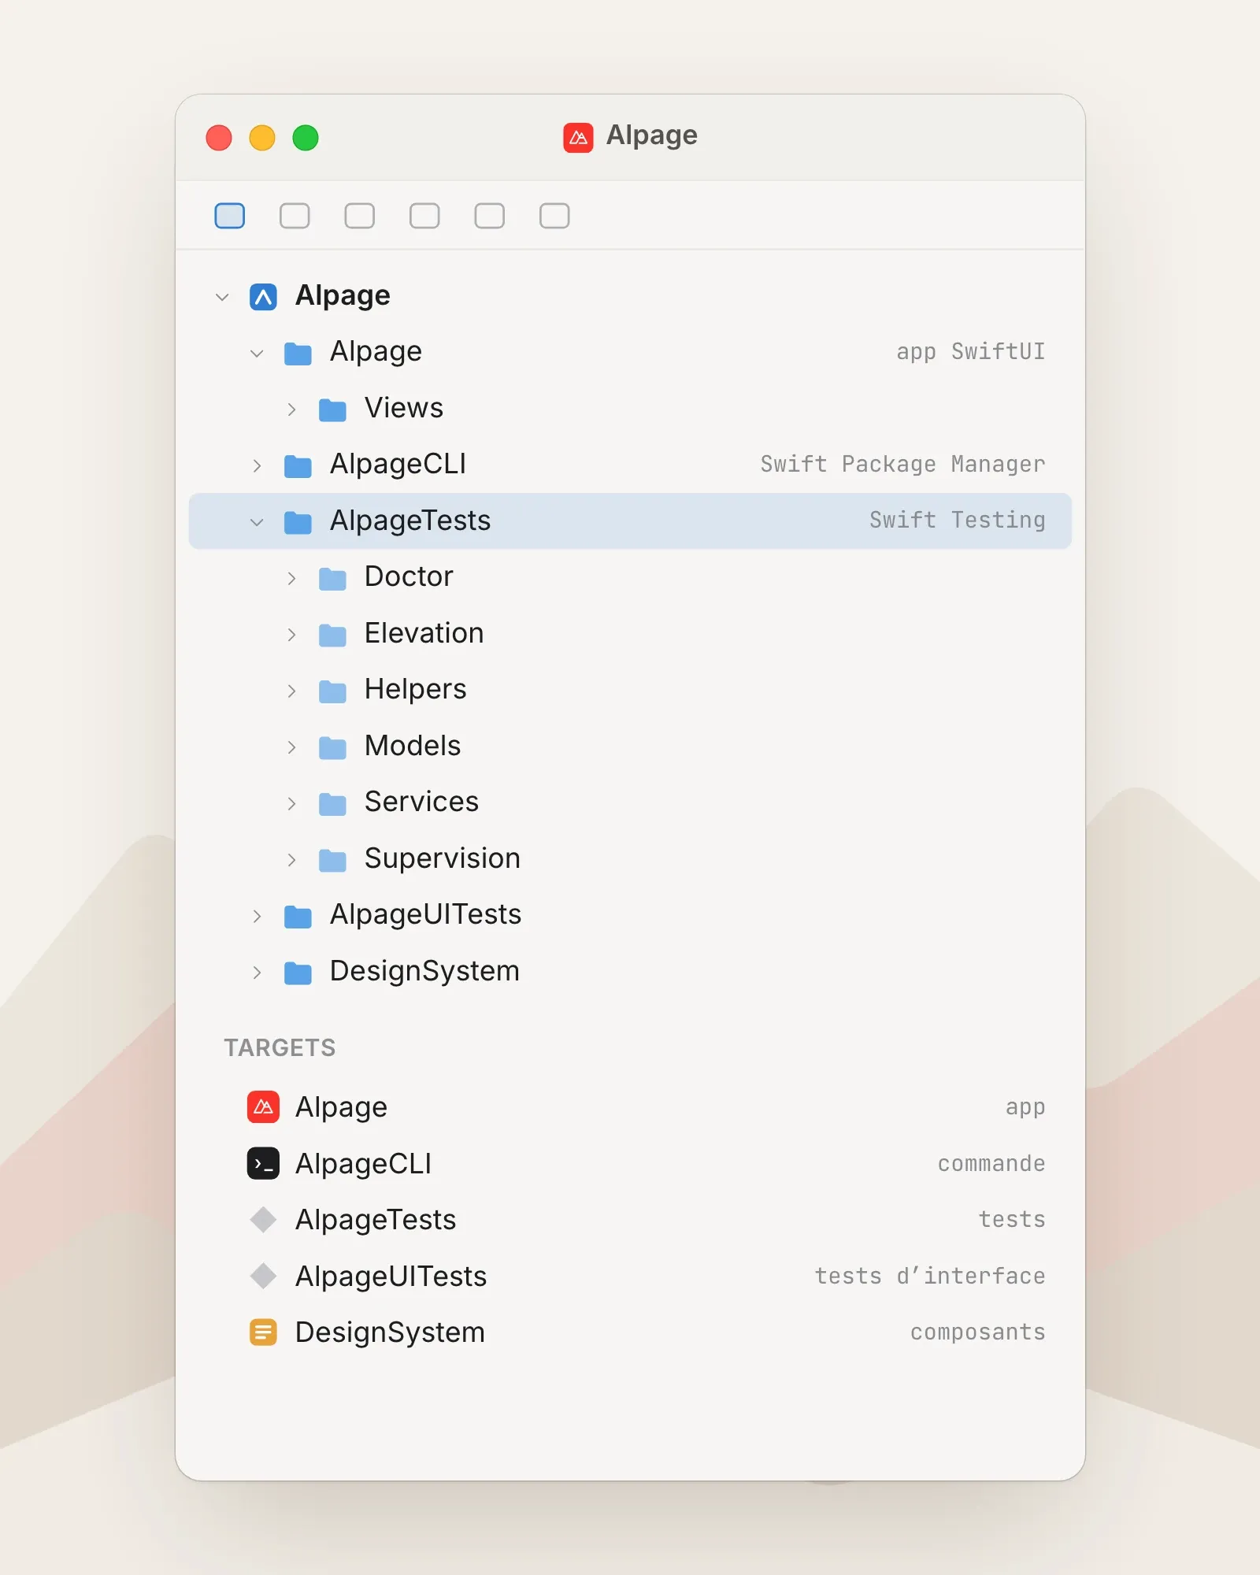Click the diamond icon of the AlpageTests target
Screen dimensions: 1260x1575
[x=263, y=1220]
